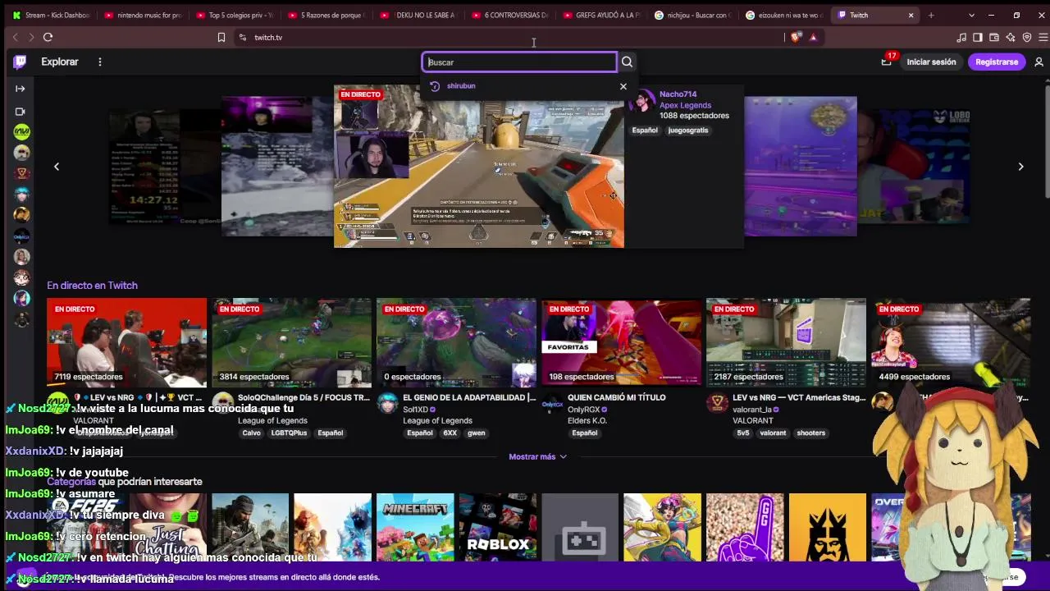
Task: Click the twitch.tv address bar
Action: coord(509,37)
